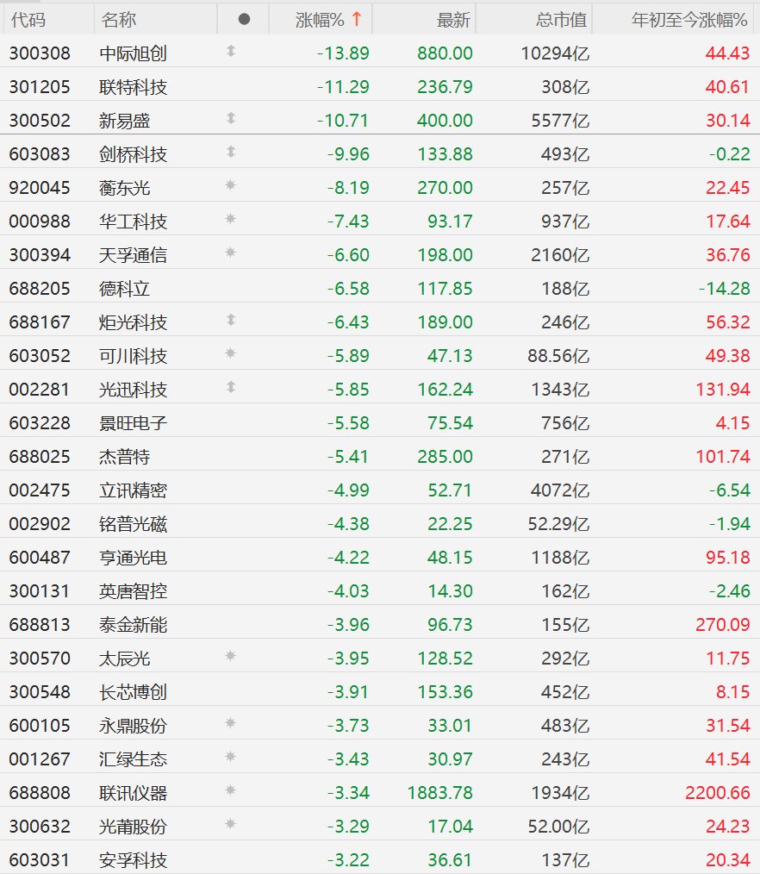Click the up-down marker icon for 新易盛
760x874 pixels.
(231, 118)
